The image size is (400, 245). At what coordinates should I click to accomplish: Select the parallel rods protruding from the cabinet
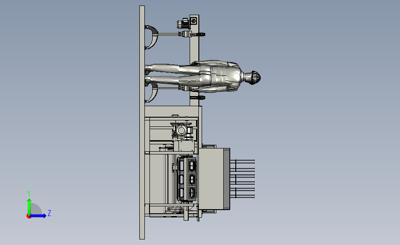pyautogui.click(x=242, y=179)
